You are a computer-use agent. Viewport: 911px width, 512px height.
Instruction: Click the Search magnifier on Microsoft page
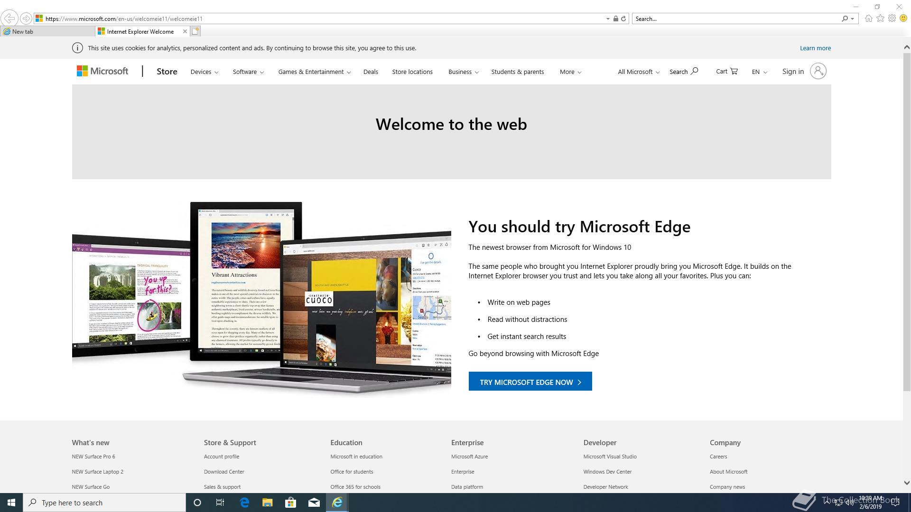pyautogui.click(x=694, y=72)
